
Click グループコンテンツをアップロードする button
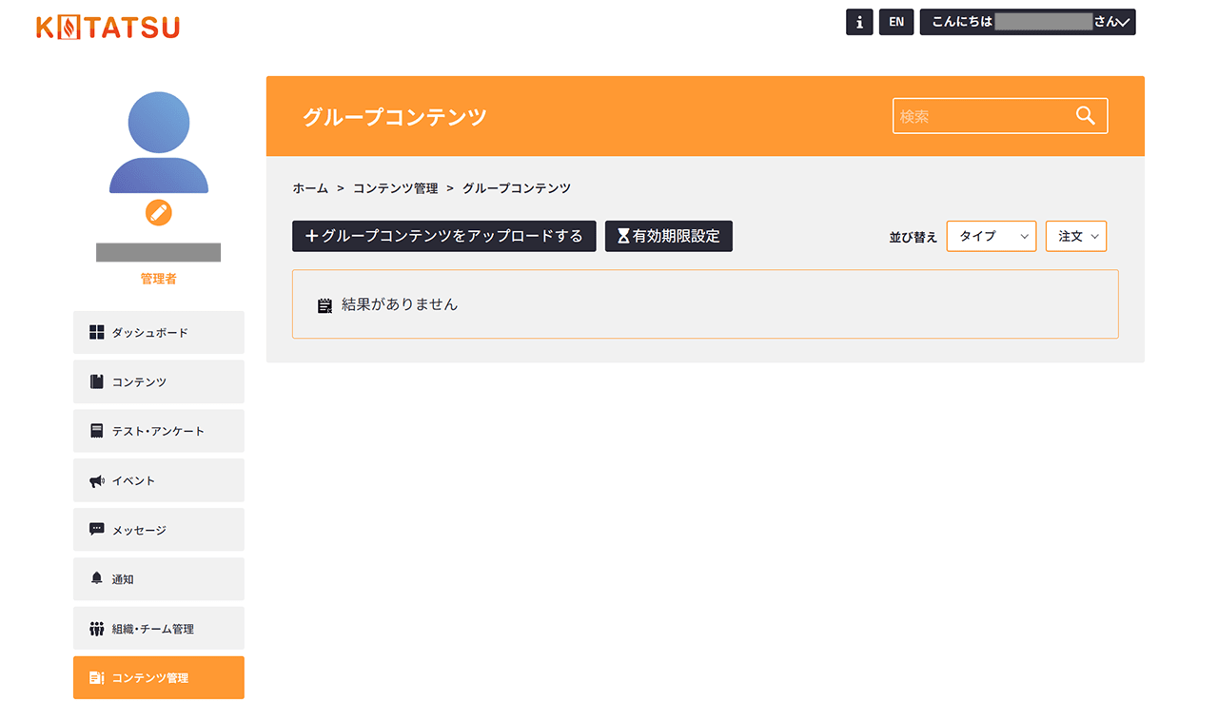click(443, 236)
